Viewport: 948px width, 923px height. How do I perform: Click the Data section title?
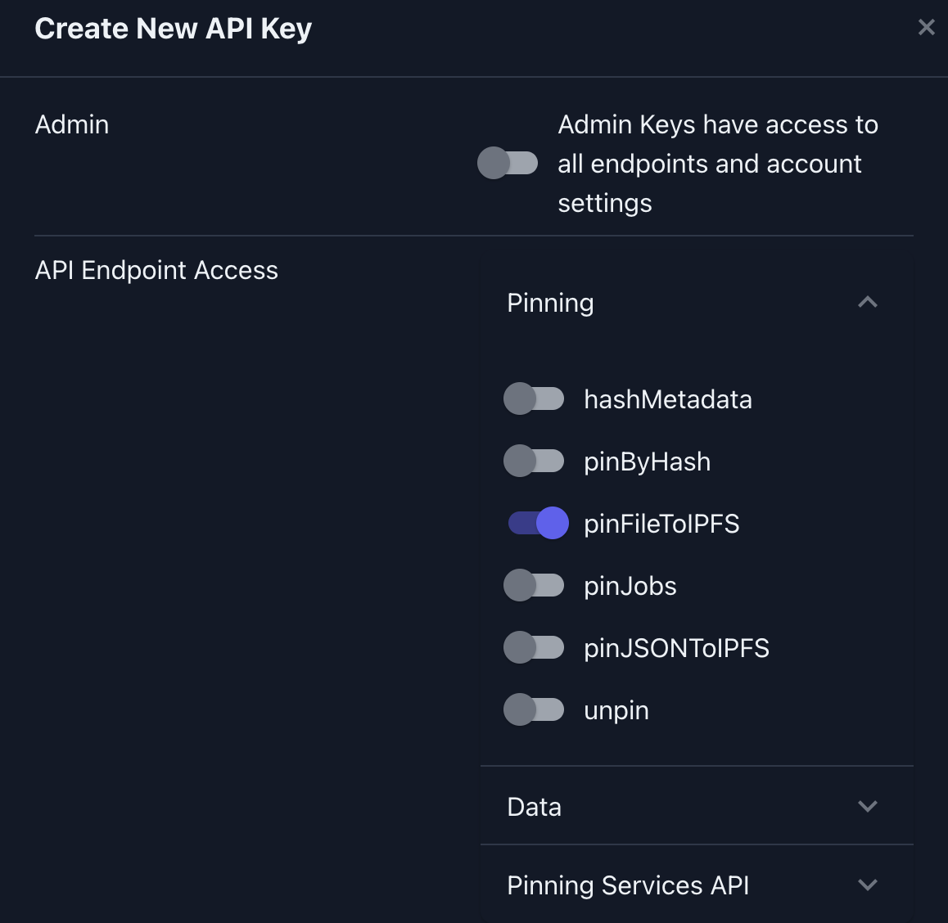tap(533, 806)
